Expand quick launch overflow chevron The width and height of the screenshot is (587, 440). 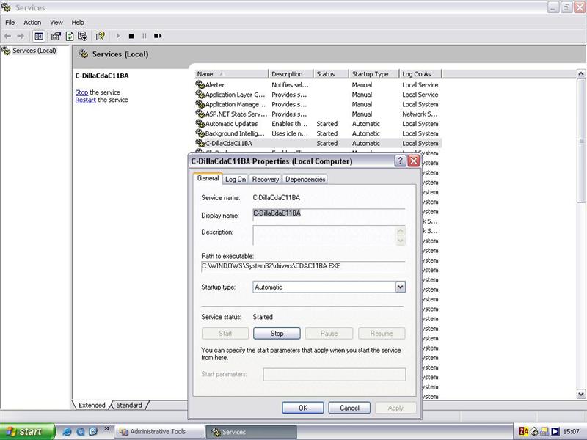click(x=106, y=429)
